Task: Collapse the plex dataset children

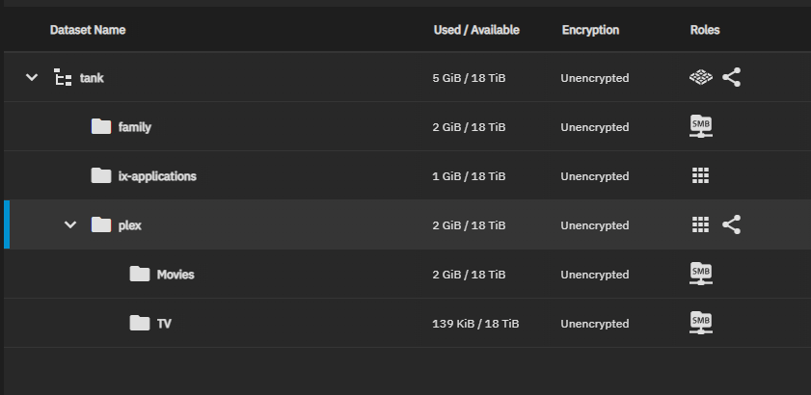Action: point(70,224)
